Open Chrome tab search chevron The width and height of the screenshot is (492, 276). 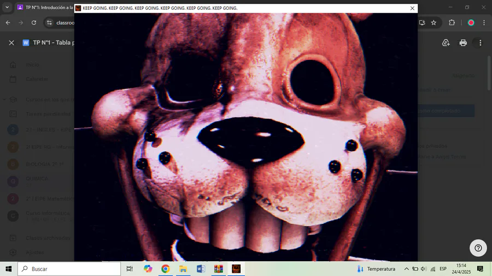[7, 7]
